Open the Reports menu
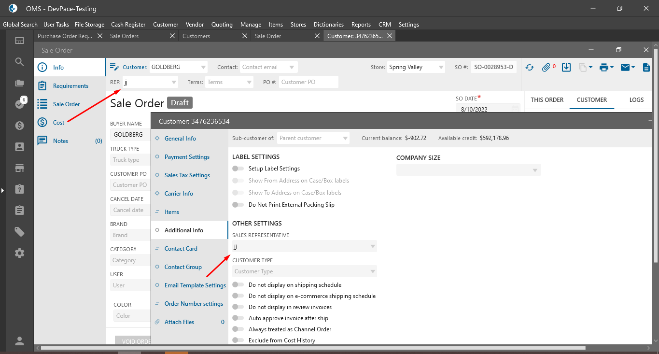The width and height of the screenshot is (659, 354). click(x=361, y=25)
